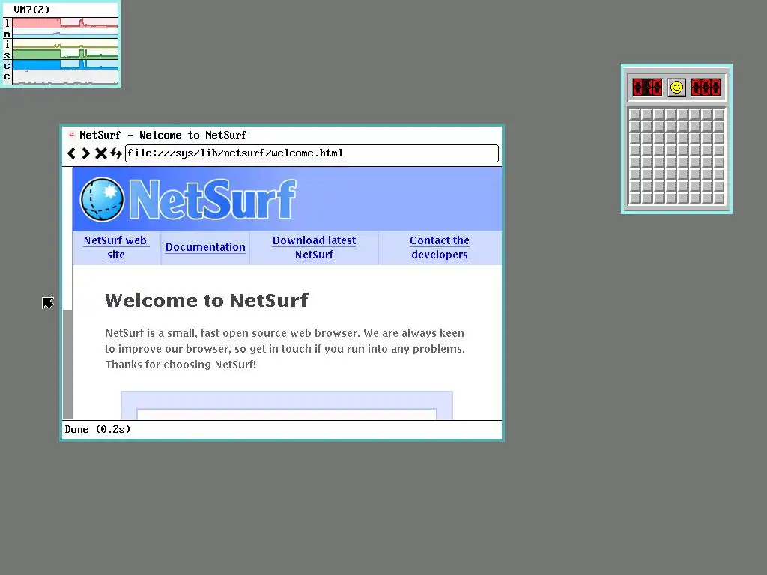Go back using NetSurf back arrow
The image size is (767, 575).
pyautogui.click(x=71, y=153)
